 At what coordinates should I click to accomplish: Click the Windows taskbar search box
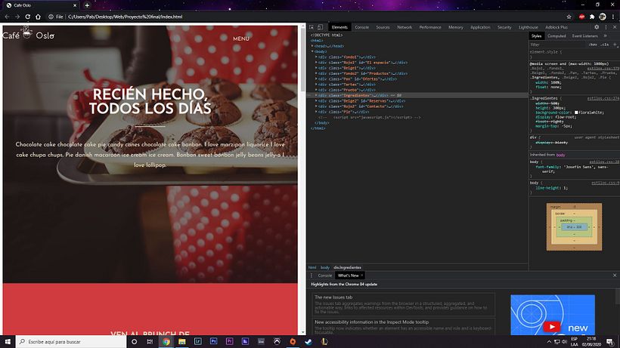click(71, 342)
